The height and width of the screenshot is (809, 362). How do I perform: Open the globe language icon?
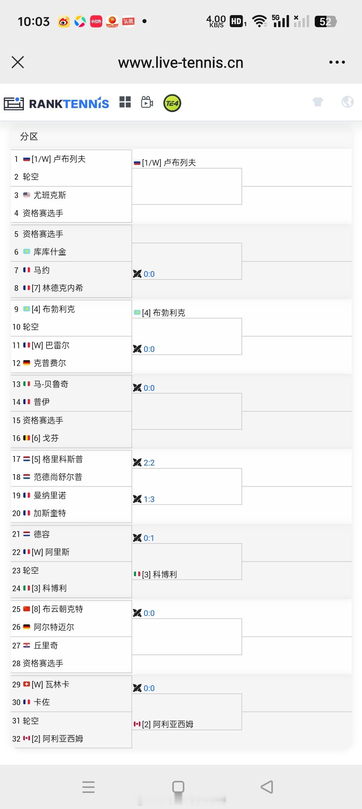[x=347, y=102]
